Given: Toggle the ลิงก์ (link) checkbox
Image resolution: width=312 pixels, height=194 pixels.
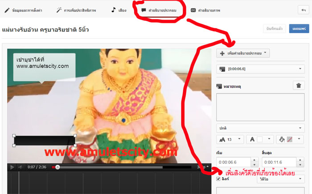Looking at the screenshot, I should 218,179.
